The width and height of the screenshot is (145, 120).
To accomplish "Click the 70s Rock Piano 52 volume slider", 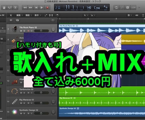I will click(x=42, y=31).
